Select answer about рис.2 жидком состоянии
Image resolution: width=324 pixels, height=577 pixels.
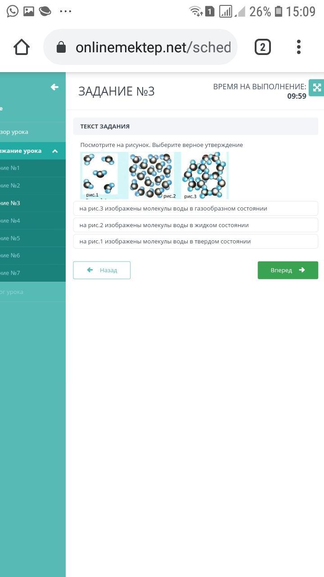point(196,225)
